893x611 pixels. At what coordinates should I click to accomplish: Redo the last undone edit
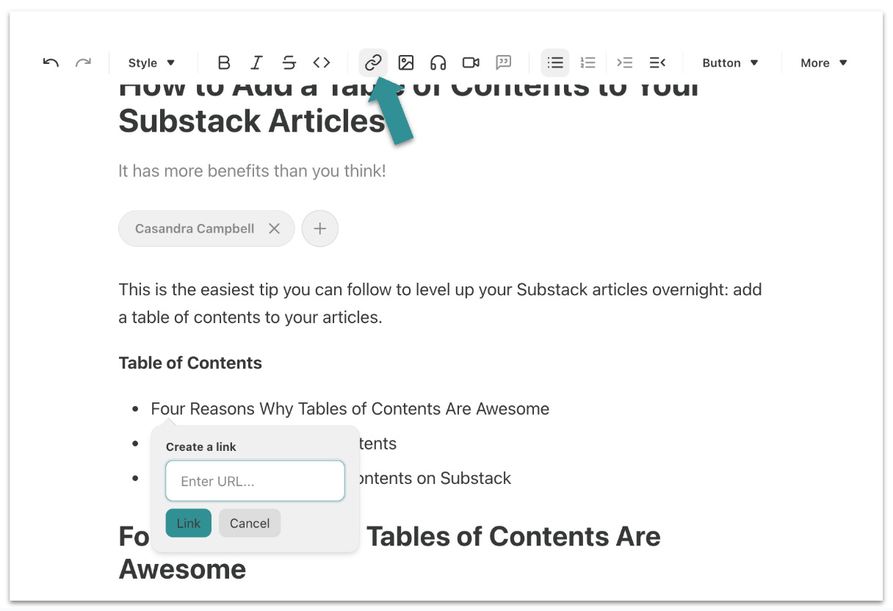pos(83,63)
